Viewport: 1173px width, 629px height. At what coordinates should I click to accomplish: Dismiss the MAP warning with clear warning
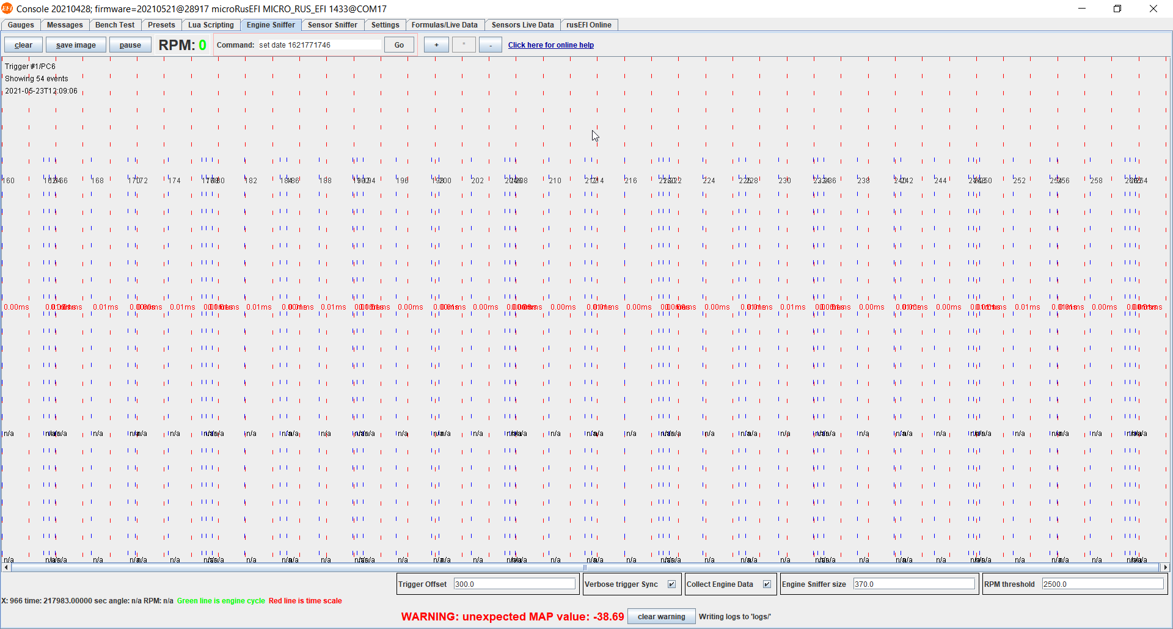coord(661,617)
